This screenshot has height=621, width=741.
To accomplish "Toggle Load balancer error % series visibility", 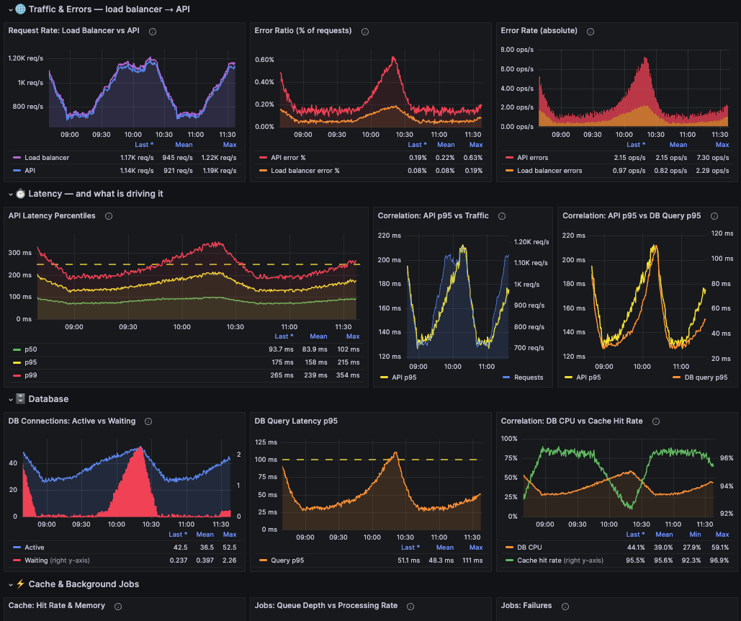I will [x=305, y=171].
